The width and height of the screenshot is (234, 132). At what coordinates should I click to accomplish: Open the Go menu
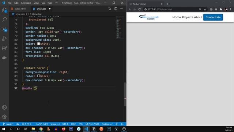tap(43, 3)
